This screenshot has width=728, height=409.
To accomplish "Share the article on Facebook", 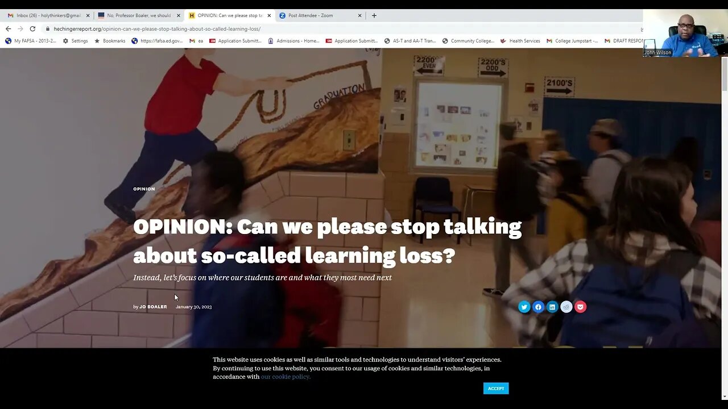I will pos(538,307).
